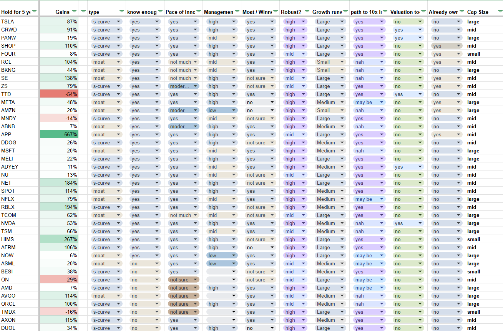The height and width of the screenshot is (331, 503).
Task: Select the MELI ticker cell
Action: click(19, 159)
